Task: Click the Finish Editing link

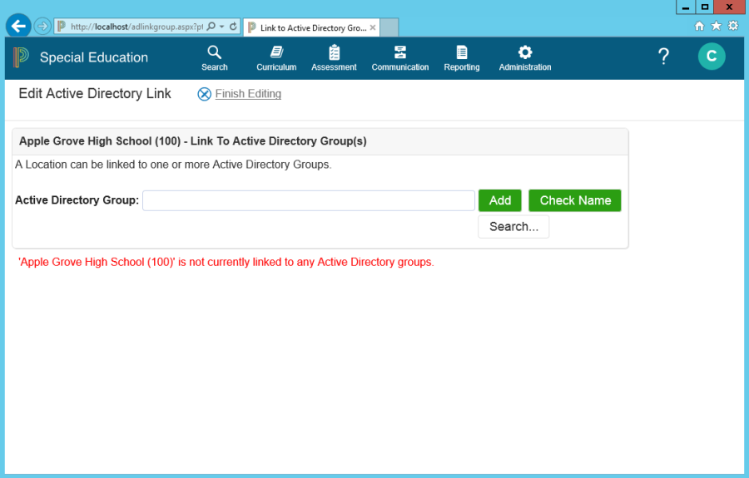Action: (247, 94)
